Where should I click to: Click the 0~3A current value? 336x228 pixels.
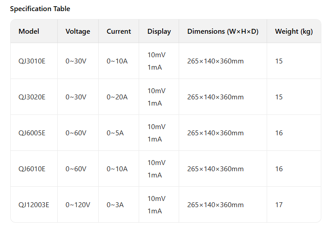(115, 205)
